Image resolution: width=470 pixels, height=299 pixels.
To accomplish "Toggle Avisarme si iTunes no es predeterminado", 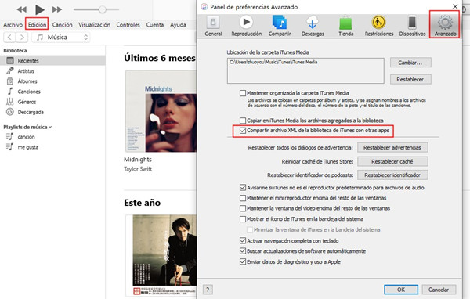I will (x=243, y=188).
